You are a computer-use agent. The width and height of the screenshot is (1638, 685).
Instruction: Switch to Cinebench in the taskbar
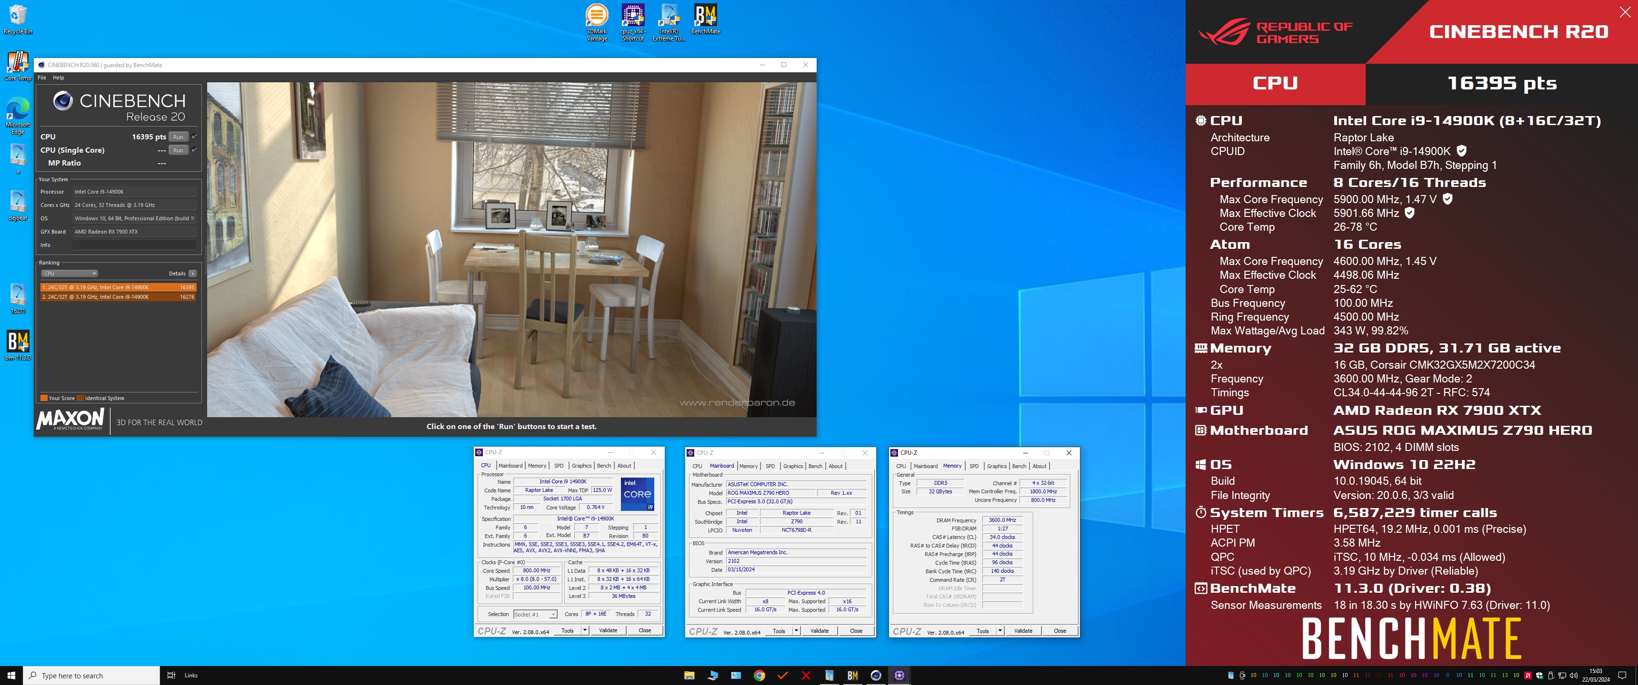[x=876, y=675]
